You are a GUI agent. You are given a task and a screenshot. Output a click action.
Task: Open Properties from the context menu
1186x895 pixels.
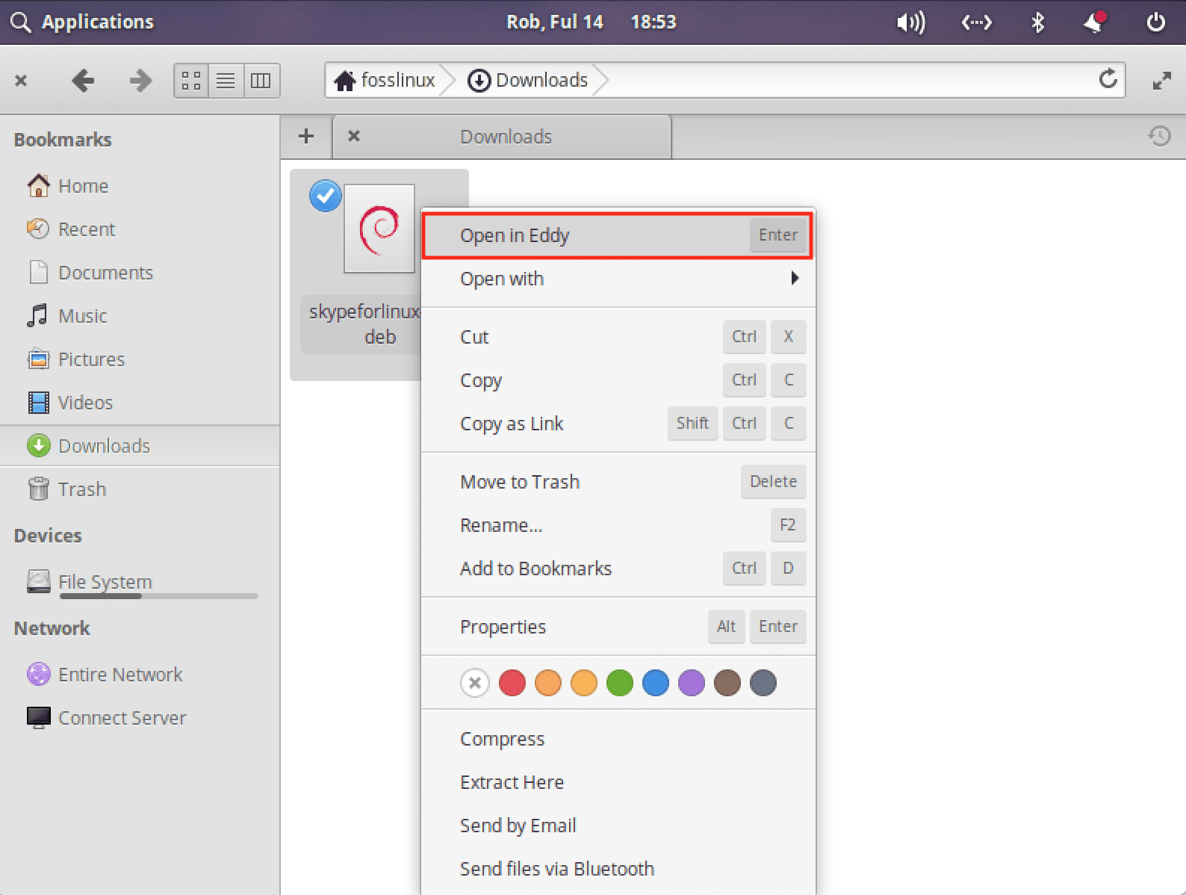tap(503, 627)
